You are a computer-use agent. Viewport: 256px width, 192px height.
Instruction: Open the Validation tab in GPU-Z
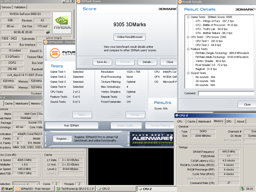pyautogui.click(x=20, y=7)
